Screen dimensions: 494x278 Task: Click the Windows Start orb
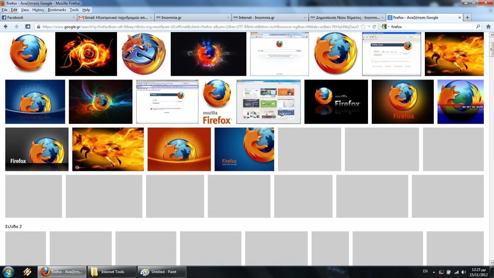pos(8,272)
